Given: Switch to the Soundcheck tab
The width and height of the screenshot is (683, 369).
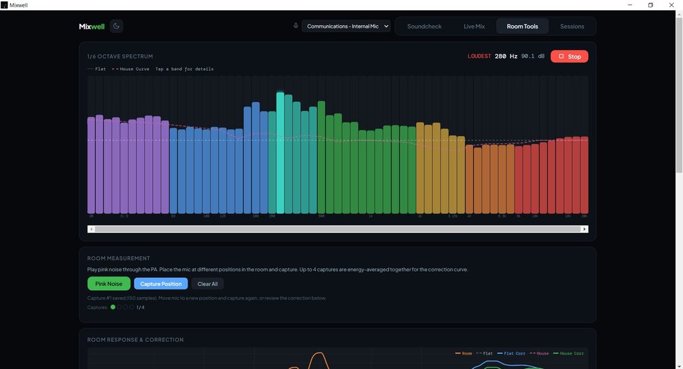Looking at the screenshot, I should (424, 26).
